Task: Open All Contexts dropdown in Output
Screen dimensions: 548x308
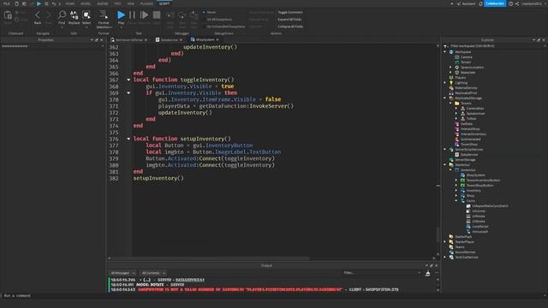Action: 153,273
